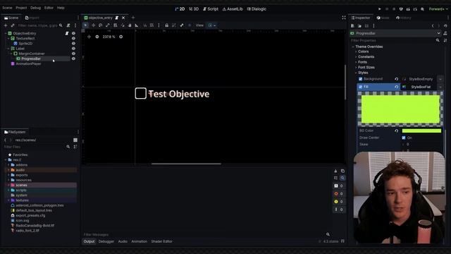Open the Debug menu

tap(36, 8)
